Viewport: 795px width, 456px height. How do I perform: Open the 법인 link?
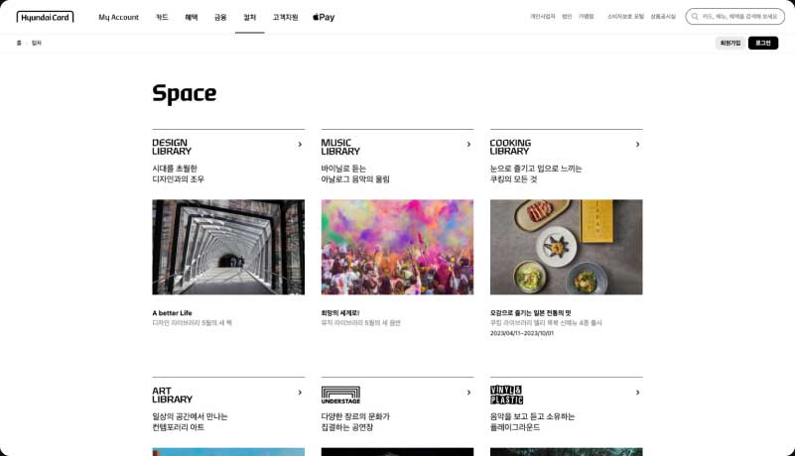point(567,17)
